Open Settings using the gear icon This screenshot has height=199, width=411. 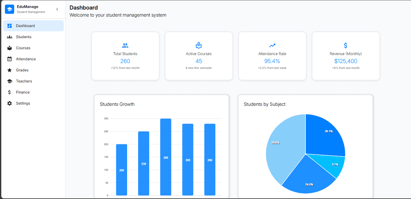click(10, 103)
